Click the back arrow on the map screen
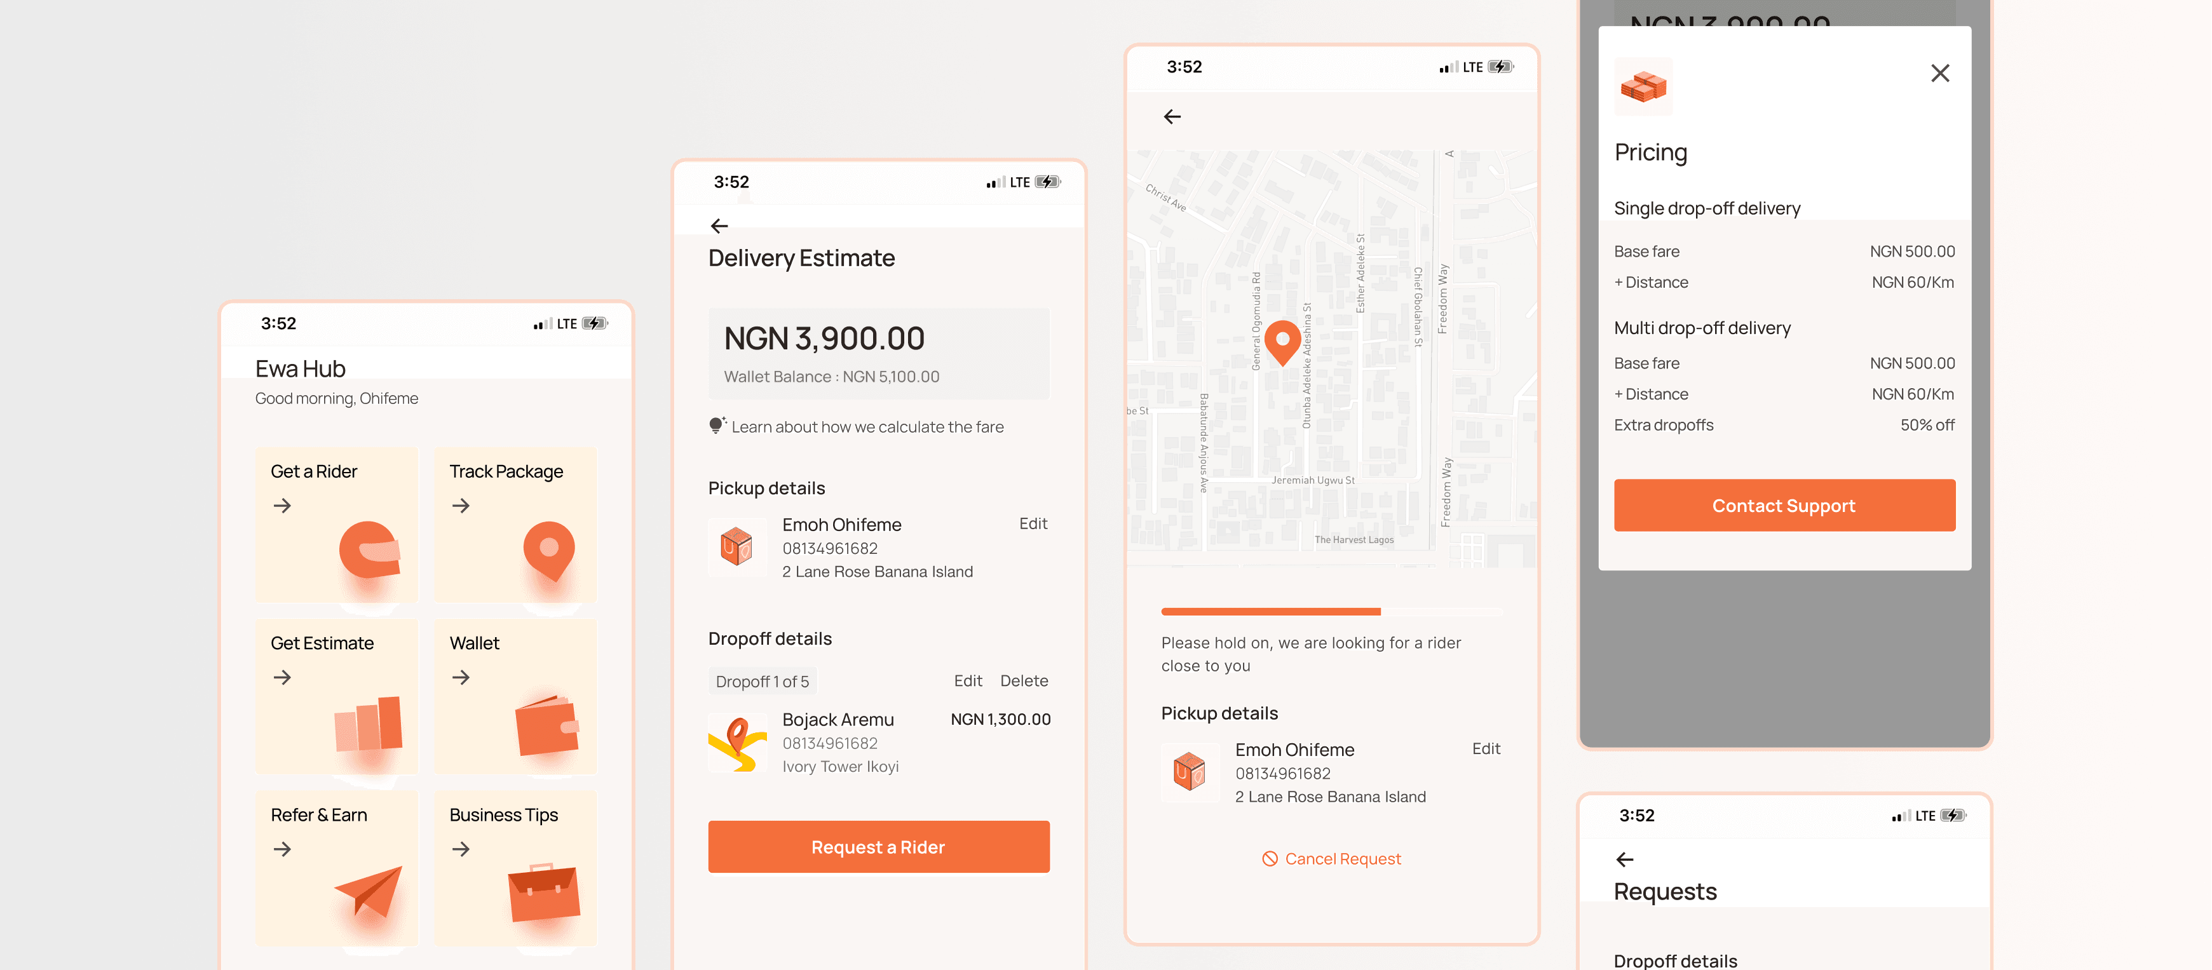The image size is (2212, 970). 1172,116
